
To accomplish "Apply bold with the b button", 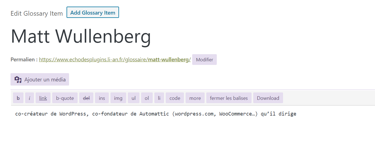I will tap(18, 98).
